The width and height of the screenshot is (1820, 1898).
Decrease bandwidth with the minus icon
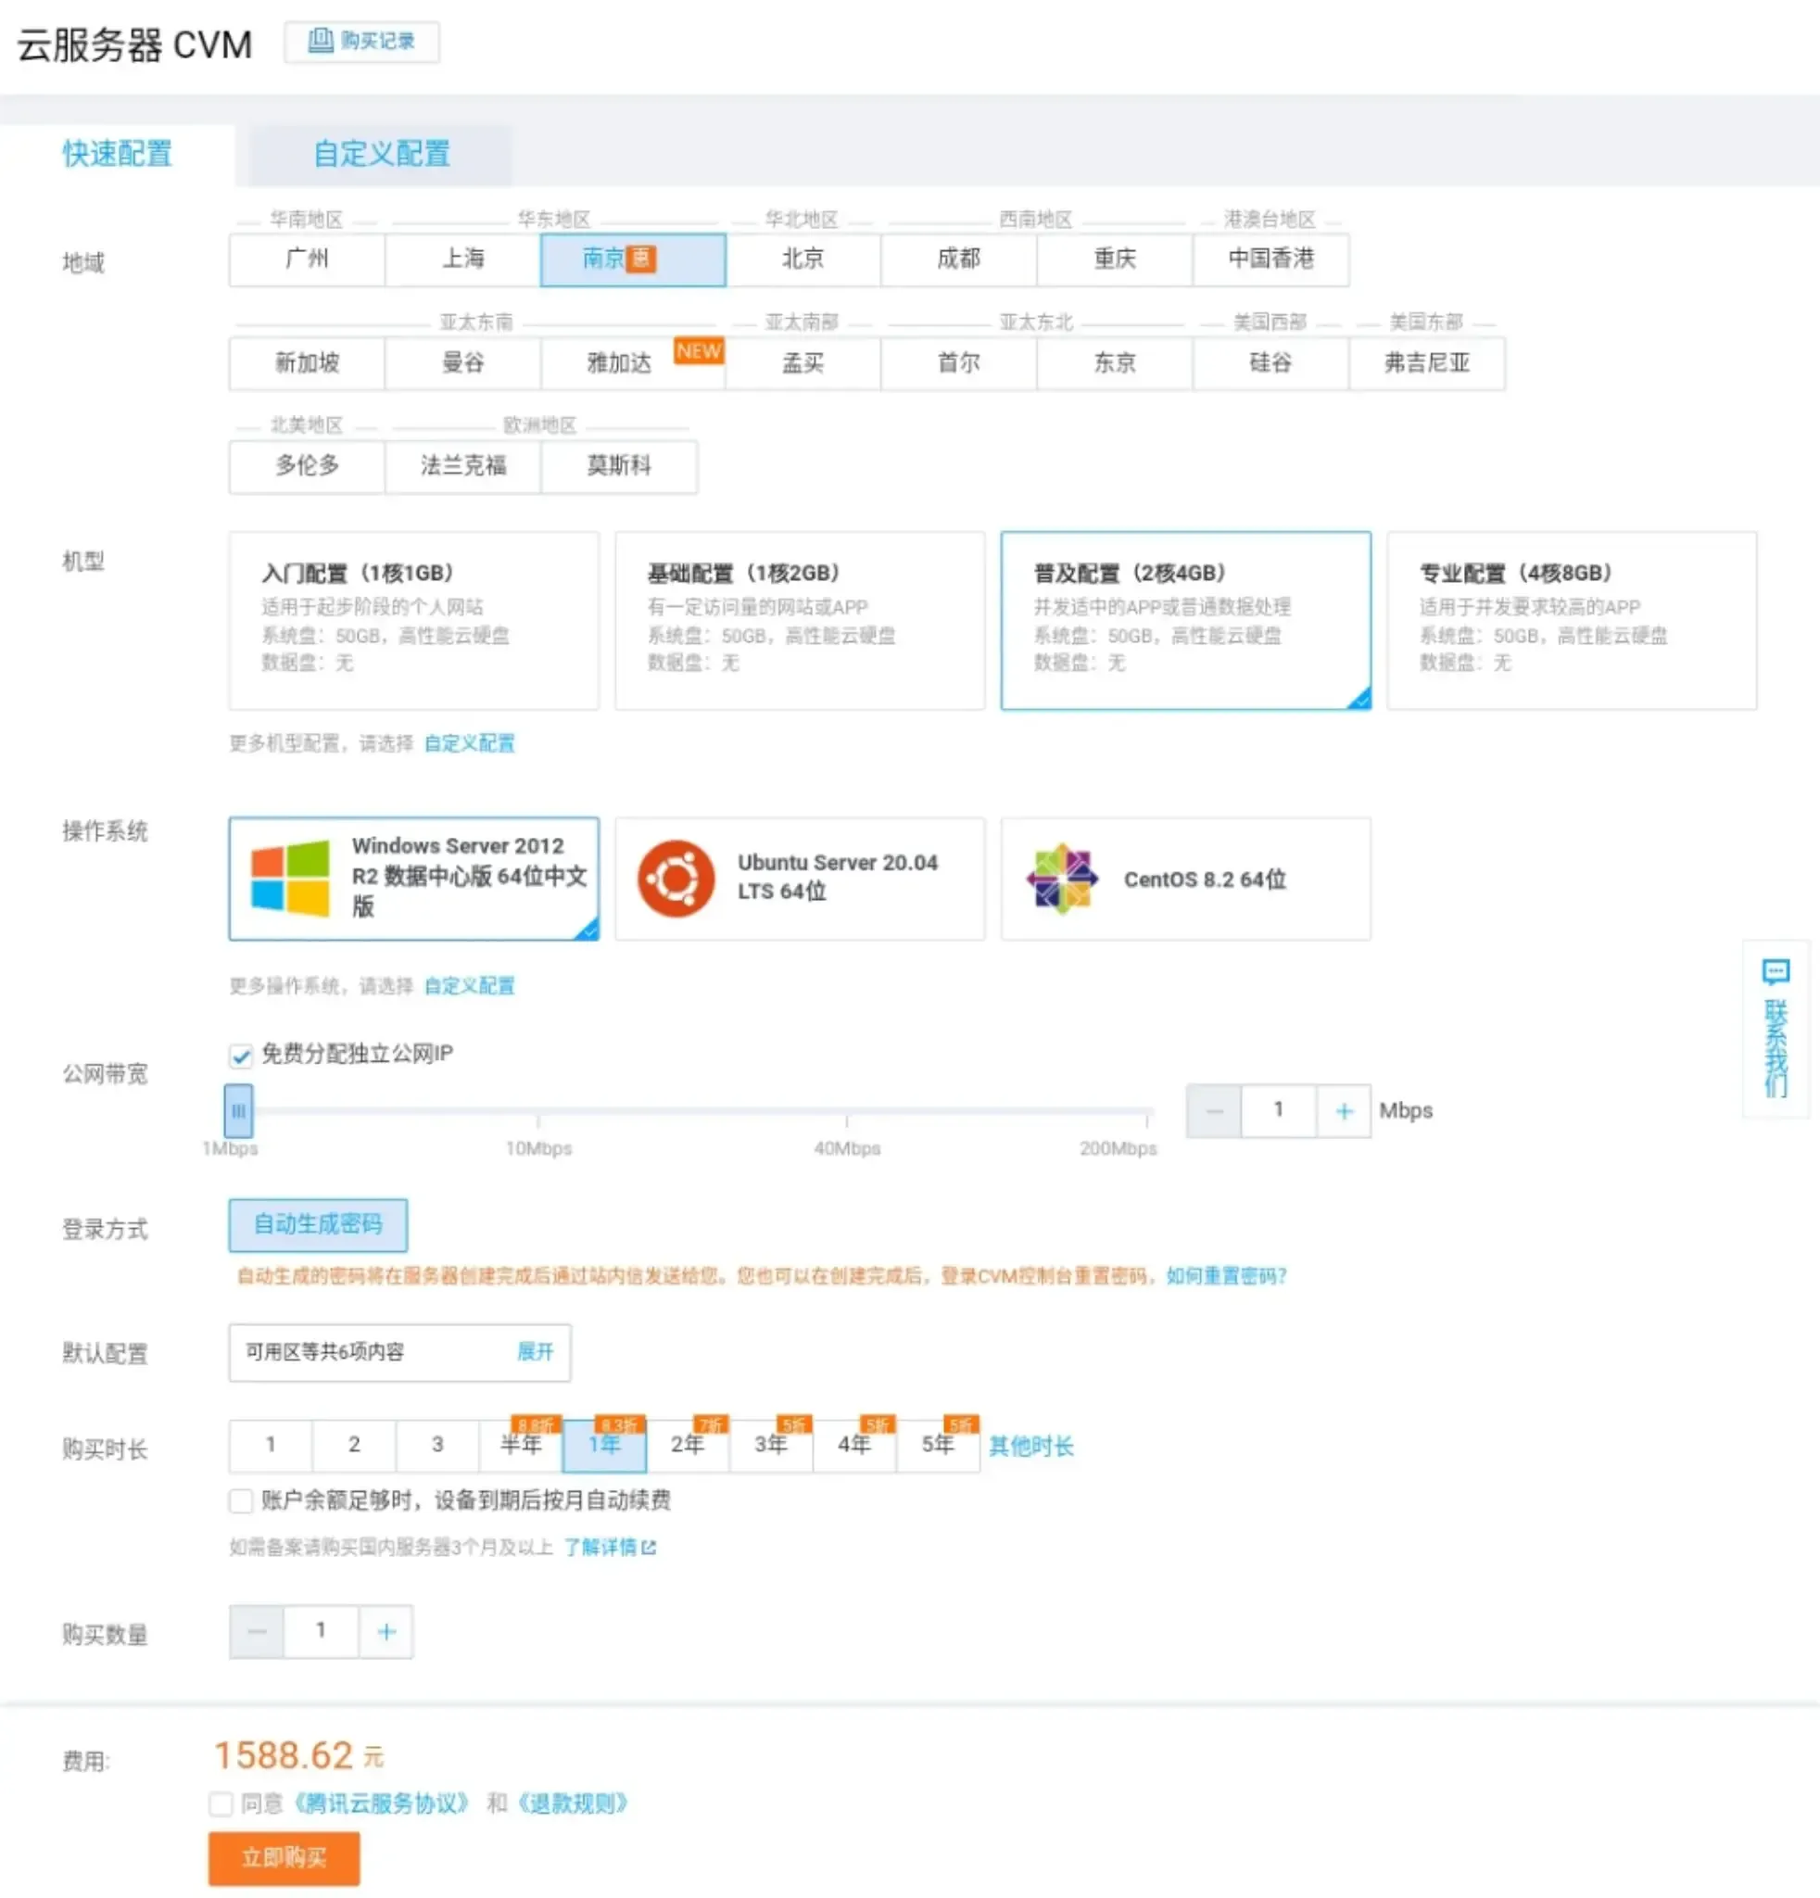(1214, 1110)
